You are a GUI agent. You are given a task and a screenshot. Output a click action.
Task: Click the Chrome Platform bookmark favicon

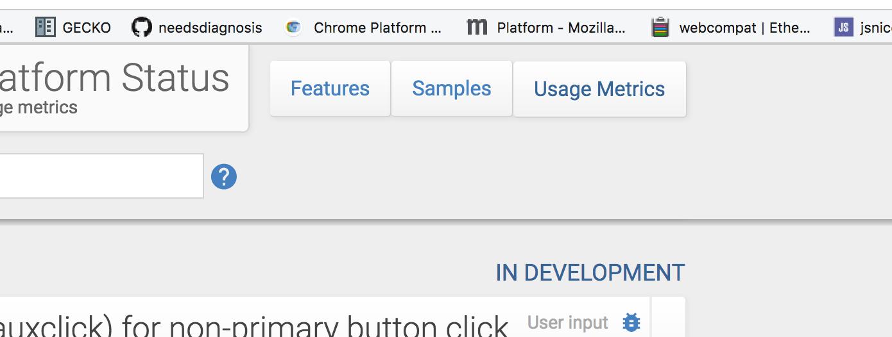(x=293, y=28)
